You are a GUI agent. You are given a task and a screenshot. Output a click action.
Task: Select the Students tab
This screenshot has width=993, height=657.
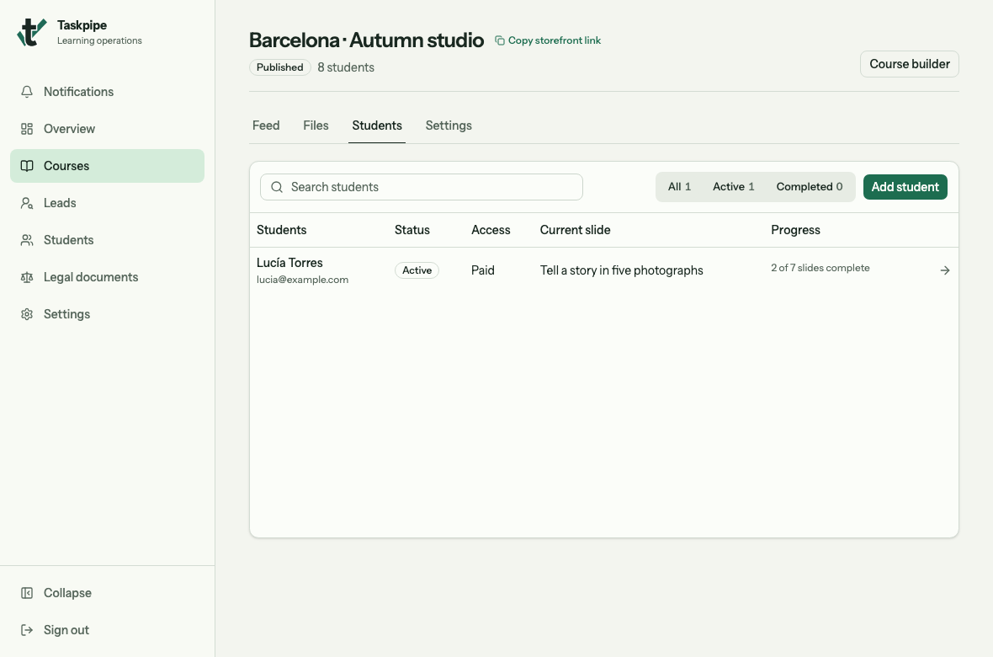coord(377,126)
